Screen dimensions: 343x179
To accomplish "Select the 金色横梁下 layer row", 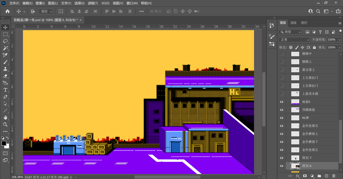I will point(308,142).
